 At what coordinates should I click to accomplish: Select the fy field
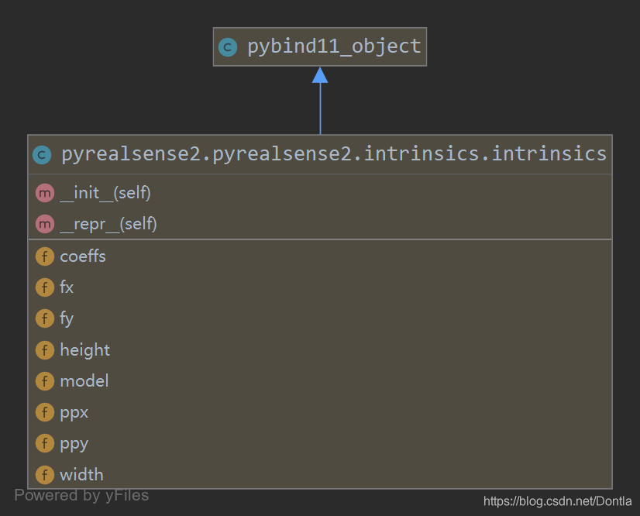[67, 319]
